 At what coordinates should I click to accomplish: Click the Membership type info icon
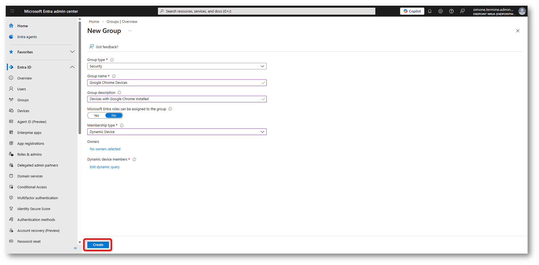(x=122, y=126)
